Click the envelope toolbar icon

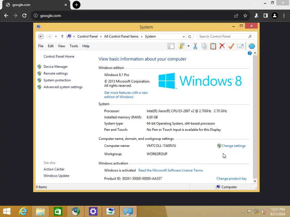[x=240, y=46]
